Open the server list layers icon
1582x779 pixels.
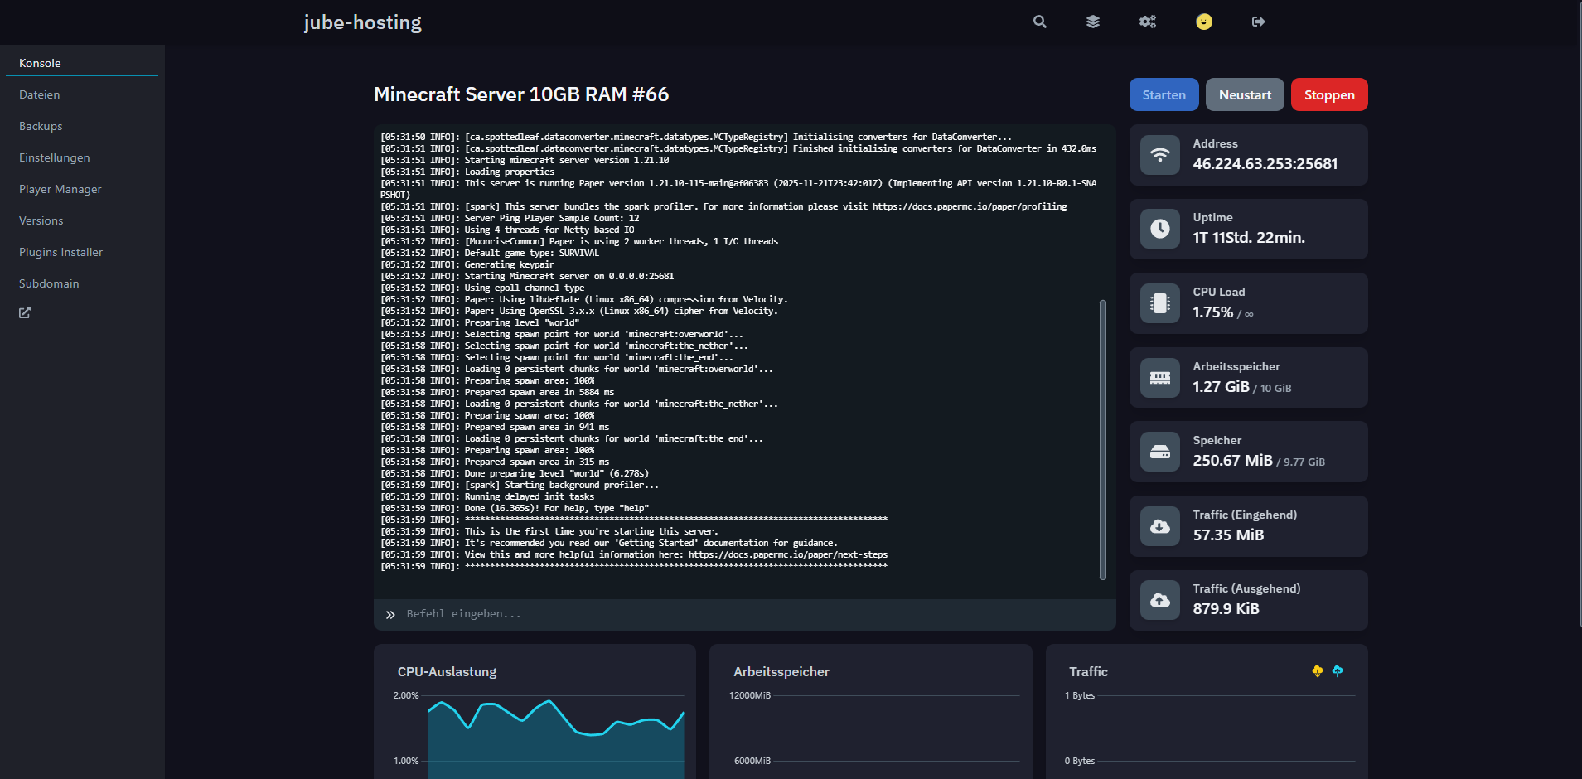[1093, 22]
